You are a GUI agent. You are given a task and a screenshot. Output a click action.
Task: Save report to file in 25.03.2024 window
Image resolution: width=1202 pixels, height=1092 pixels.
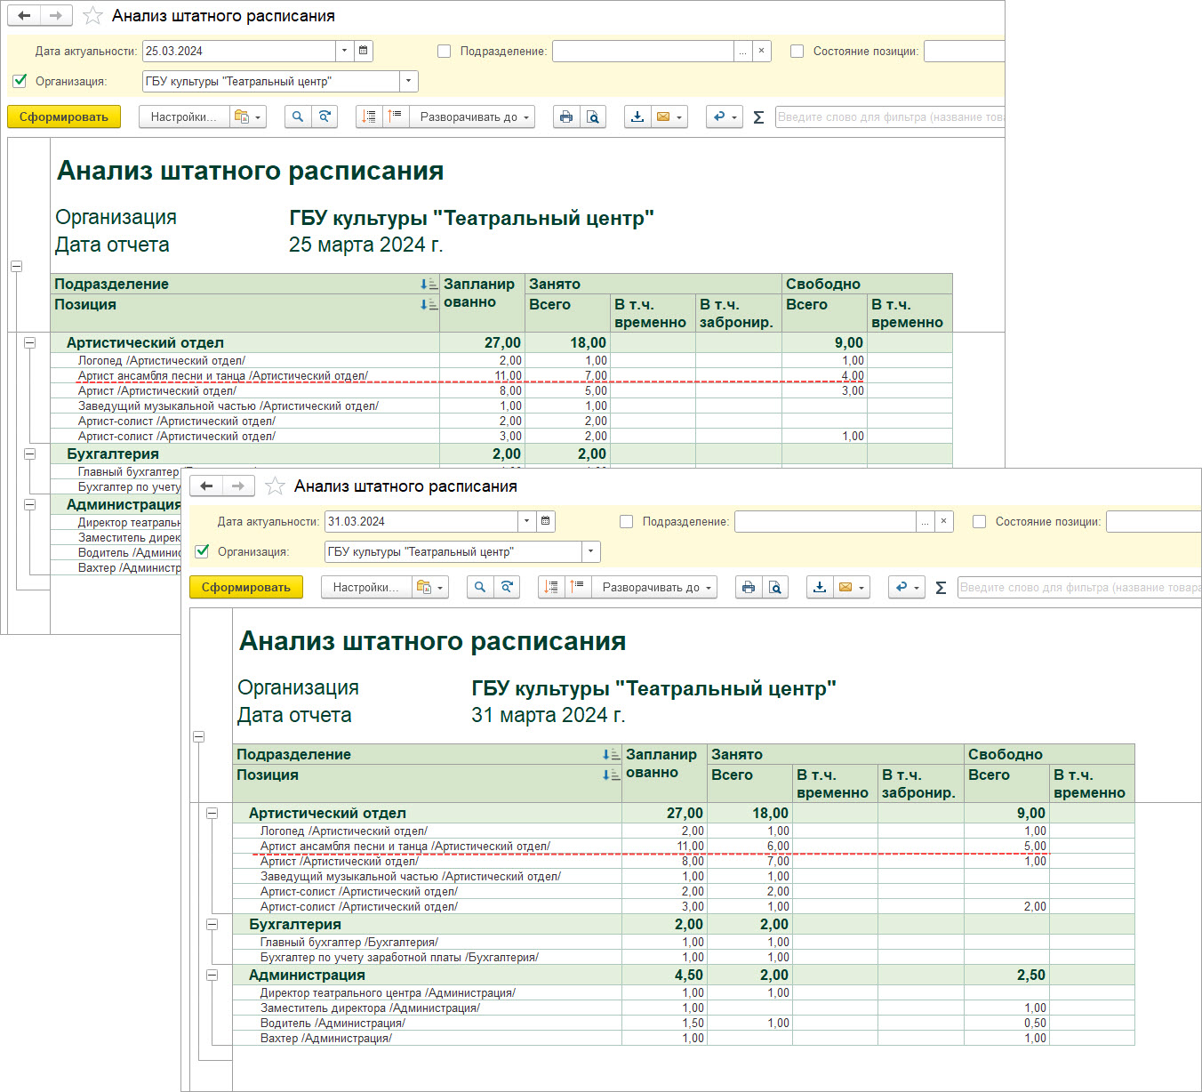[637, 116]
